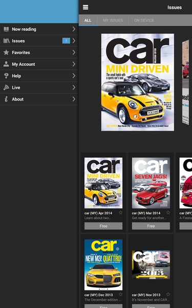Switch to the ALL tab
The height and width of the screenshot is (308, 192).
[x=88, y=20]
